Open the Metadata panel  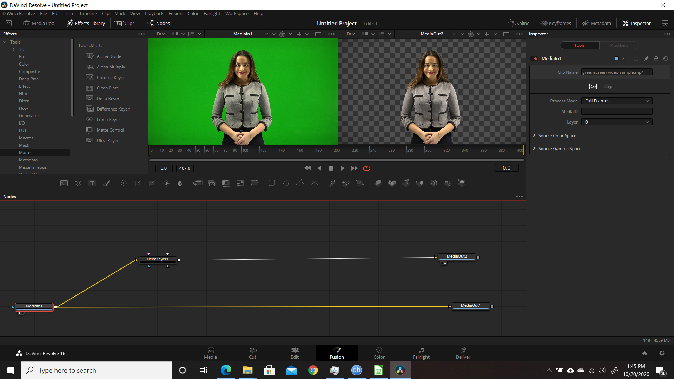(596, 23)
